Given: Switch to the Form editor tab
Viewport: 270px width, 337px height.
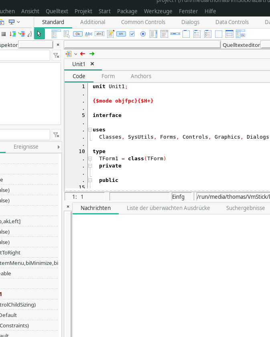Looking at the screenshot, I should pos(108,76).
